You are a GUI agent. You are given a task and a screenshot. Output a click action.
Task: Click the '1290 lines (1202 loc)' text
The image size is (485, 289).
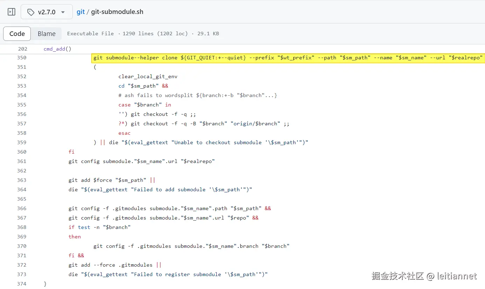[x=155, y=34]
